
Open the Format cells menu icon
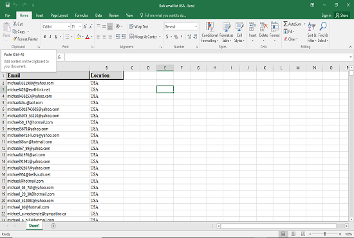pos(275,26)
